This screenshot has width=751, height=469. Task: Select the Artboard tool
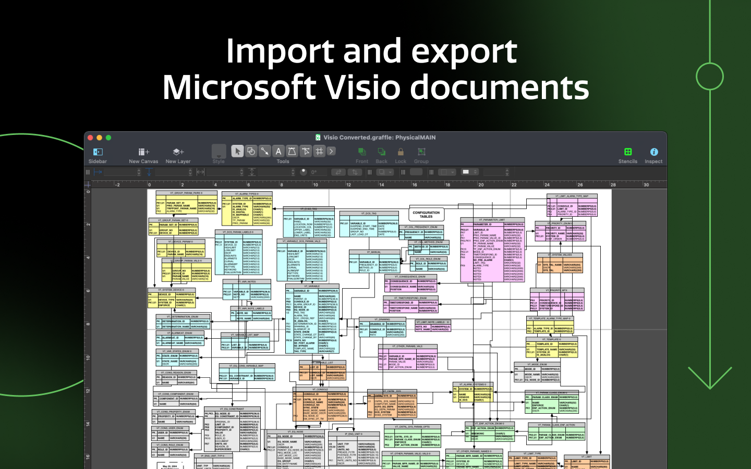[319, 151]
